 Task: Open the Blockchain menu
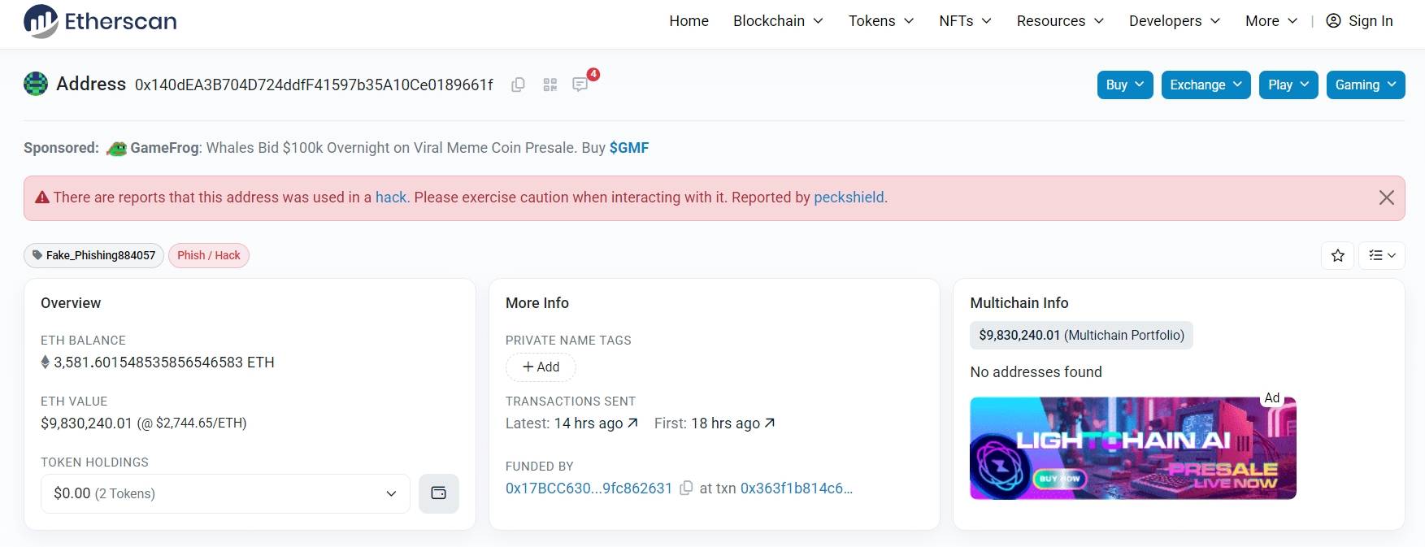pyautogui.click(x=778, y=21)
